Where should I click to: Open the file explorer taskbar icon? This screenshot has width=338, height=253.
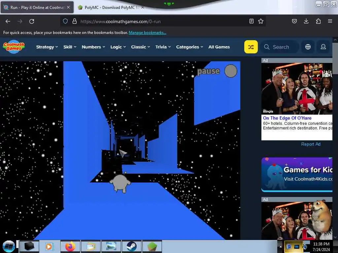click(x=91, y=246)
